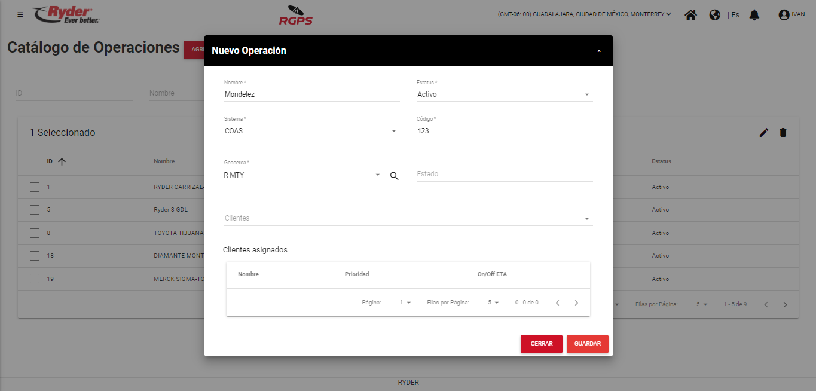Open the timezone selector in header

point(584,14)
